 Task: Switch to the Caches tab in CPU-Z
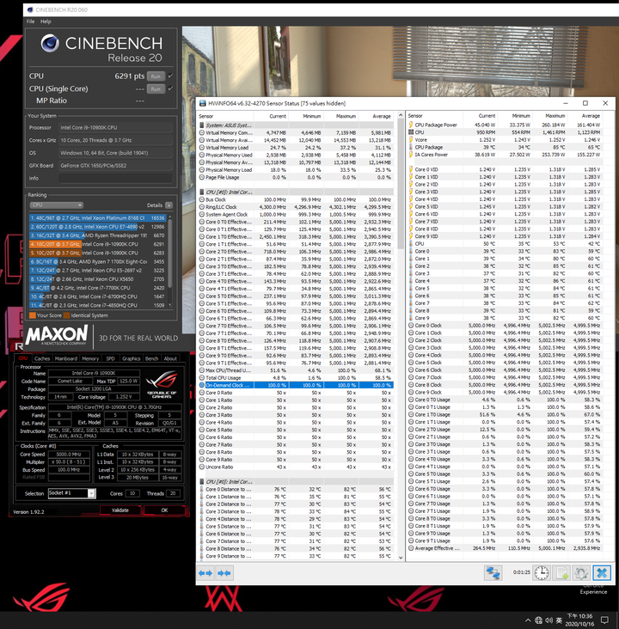[x=42, y=358]
